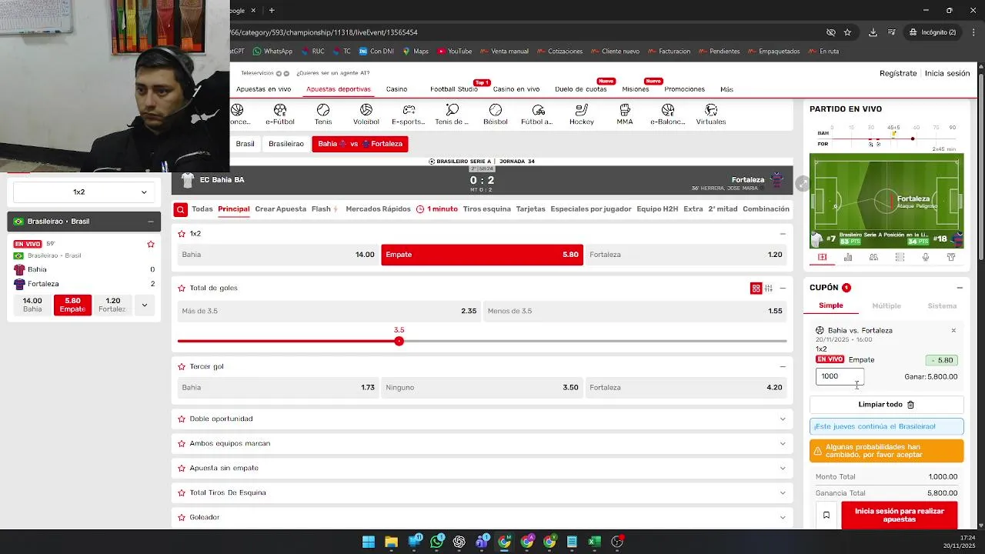Switch to the Tarjetas tab

coord(530,209)
